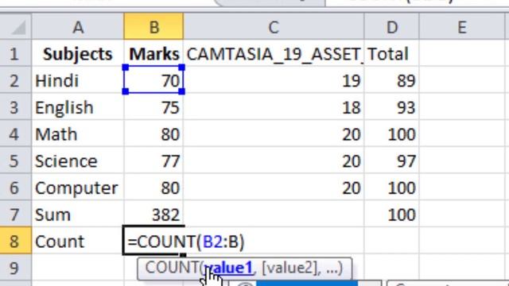Click cell C2 showing 19
This screenshot has height=286, width=509.
point(274,80)
